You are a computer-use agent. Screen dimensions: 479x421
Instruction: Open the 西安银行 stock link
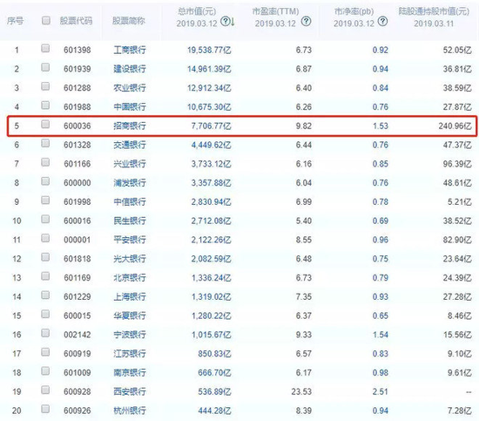pos(130,391)
